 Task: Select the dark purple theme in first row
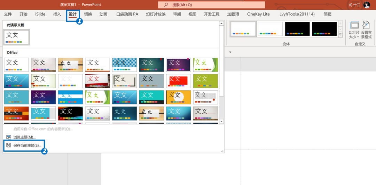coord(179,65)
